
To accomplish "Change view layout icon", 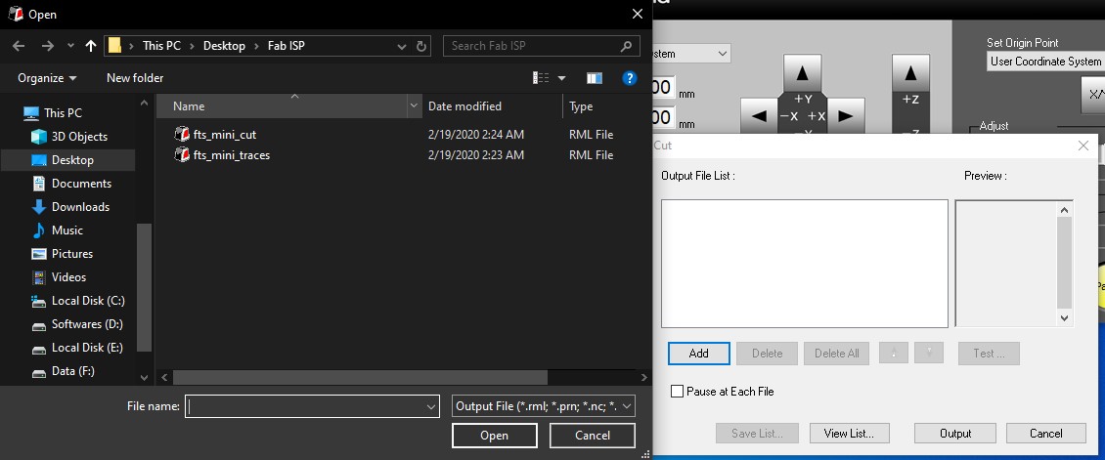I will [541, 78].
